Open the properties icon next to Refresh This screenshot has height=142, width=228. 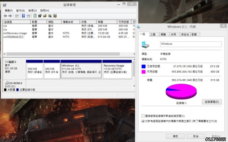(40, 16)
